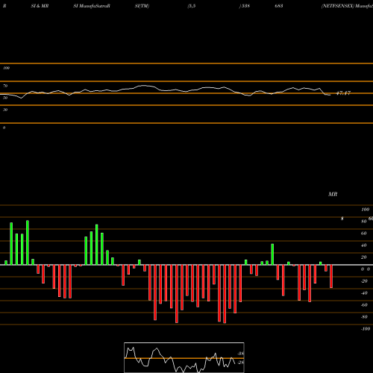This screenshot has height=373, width=373.
Task: Click the 40 label on the MR axis
Action: (364, 245)
